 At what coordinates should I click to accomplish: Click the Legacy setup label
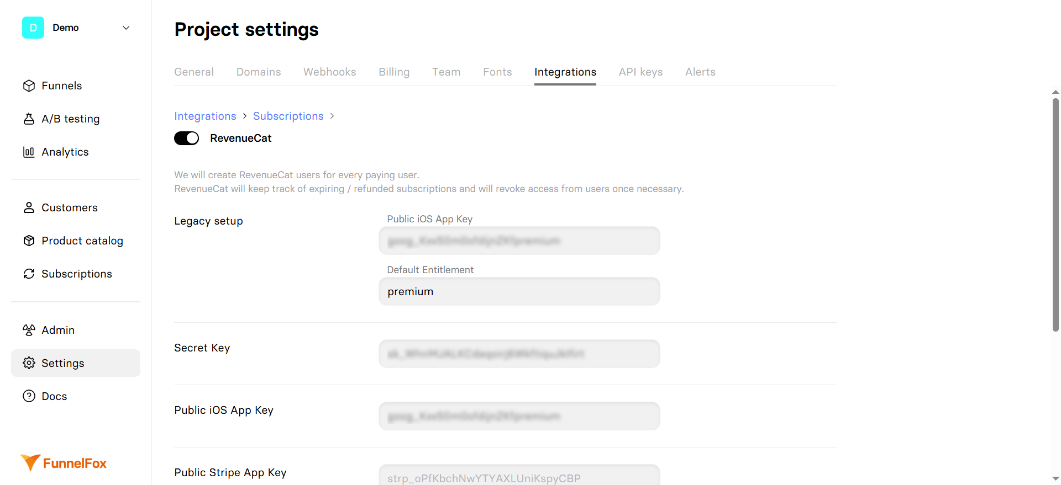point(209,221)
